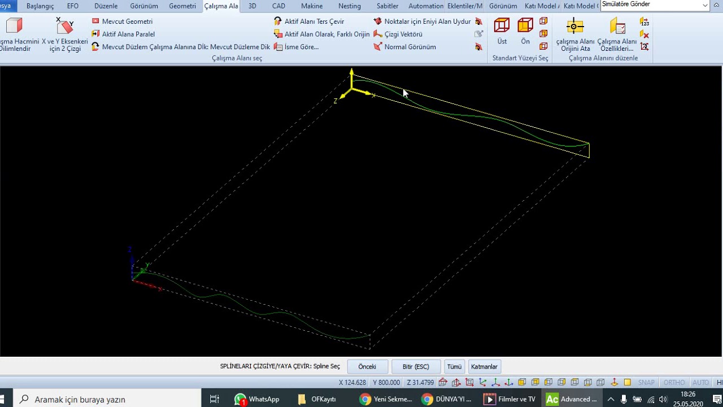Click delete work plane red X icon
The width and height of the screenshot is (723, 407).
tap(644, 34)
